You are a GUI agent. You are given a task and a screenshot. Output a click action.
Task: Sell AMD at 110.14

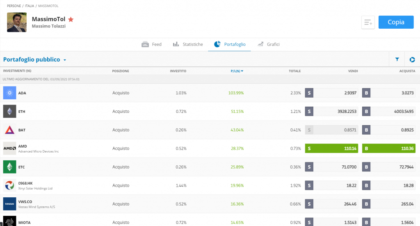[x=331, y=148]
